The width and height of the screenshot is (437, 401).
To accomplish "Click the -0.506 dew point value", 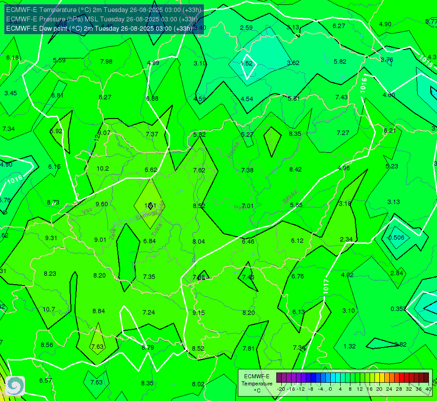I will click(396, 237).
